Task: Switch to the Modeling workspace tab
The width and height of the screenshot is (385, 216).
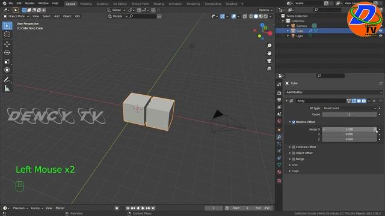Action: pos(86,4)
